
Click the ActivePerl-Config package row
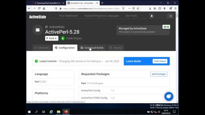click(124, 90)
